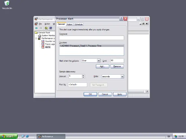The image size is (186, 139).
Task: Open the Recycle Bin desktop icon
Action: (x=7, y=4)
